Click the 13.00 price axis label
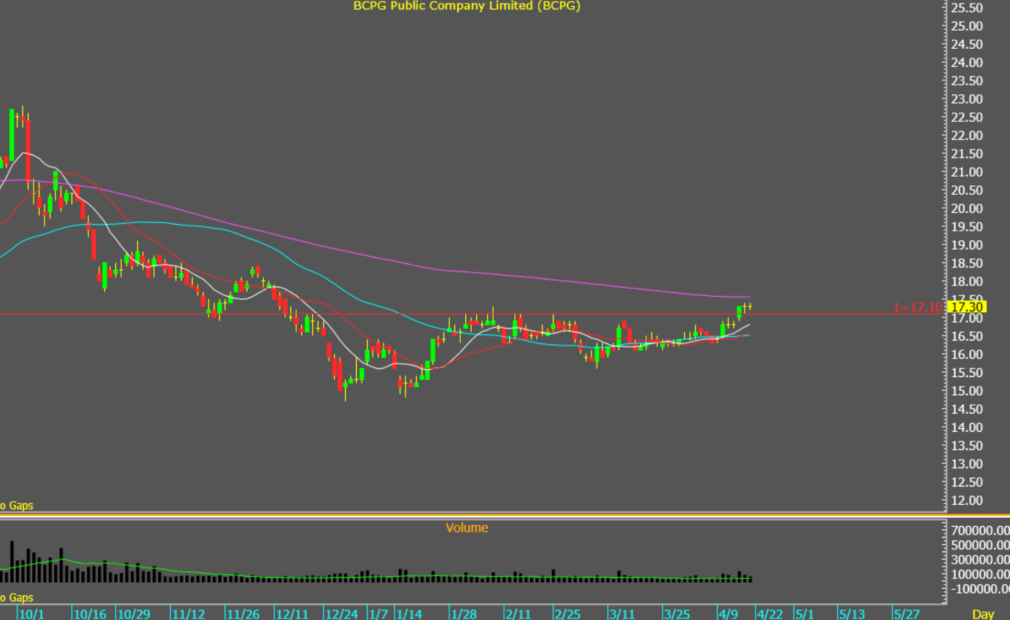This screenshot has height=620, width=1010. coord(966,465)
